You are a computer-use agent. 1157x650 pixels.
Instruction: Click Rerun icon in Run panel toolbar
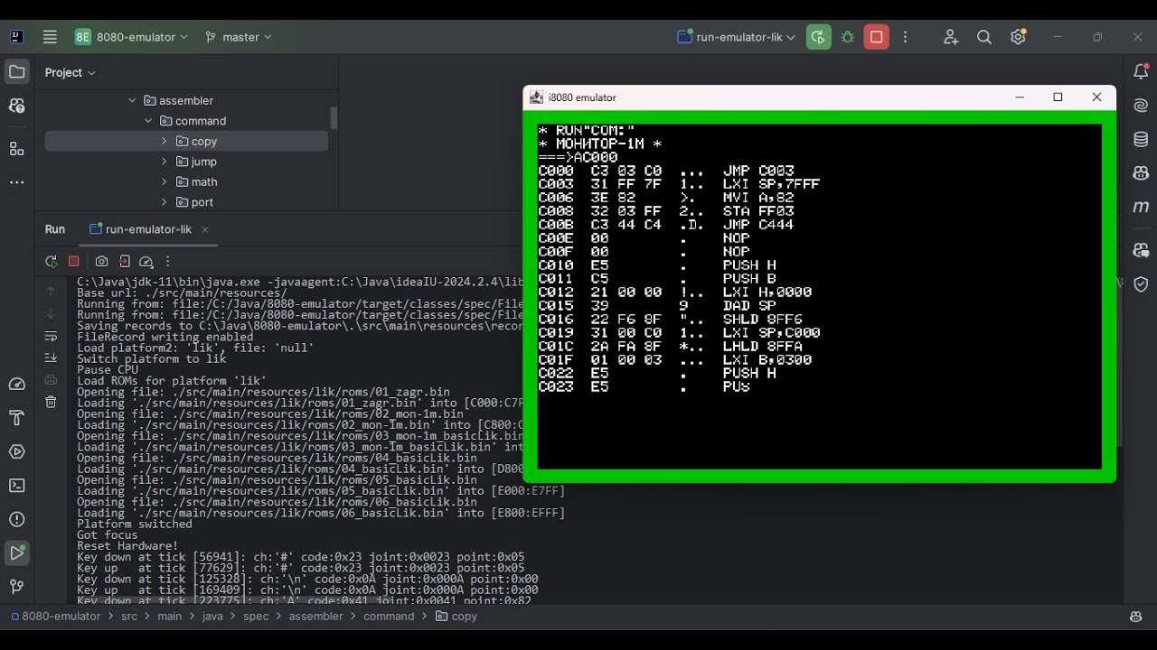click(52, 262)
